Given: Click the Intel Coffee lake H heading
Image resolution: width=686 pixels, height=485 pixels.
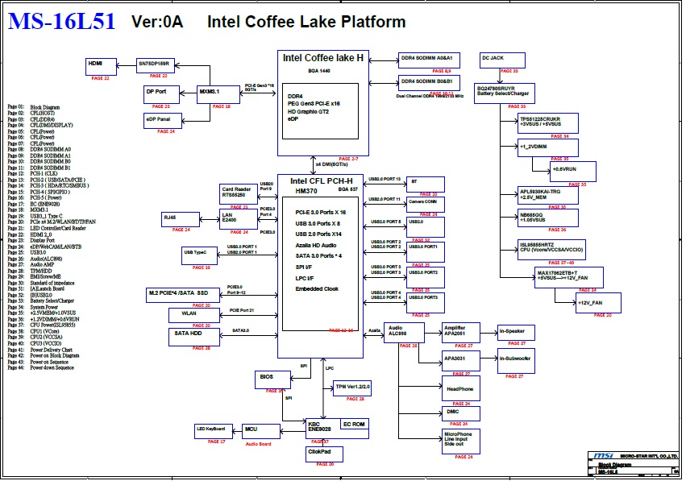Looking at the screenshot, I should (x=323, y=58).
